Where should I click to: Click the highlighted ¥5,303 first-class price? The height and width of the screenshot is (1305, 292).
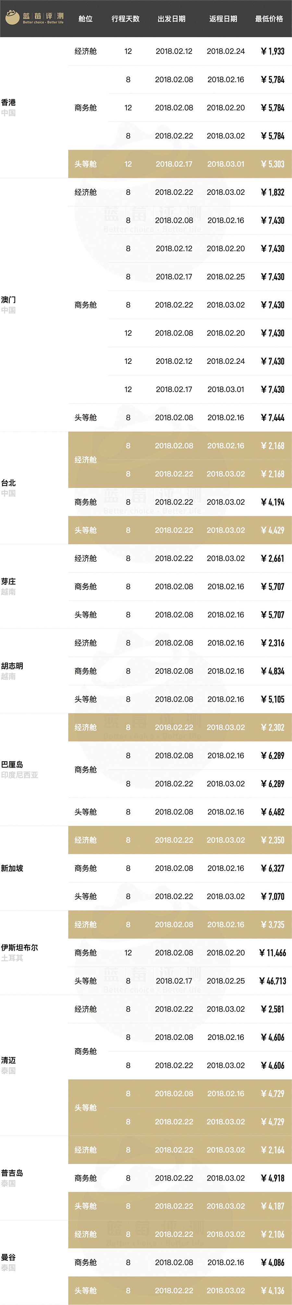(272, 164)
